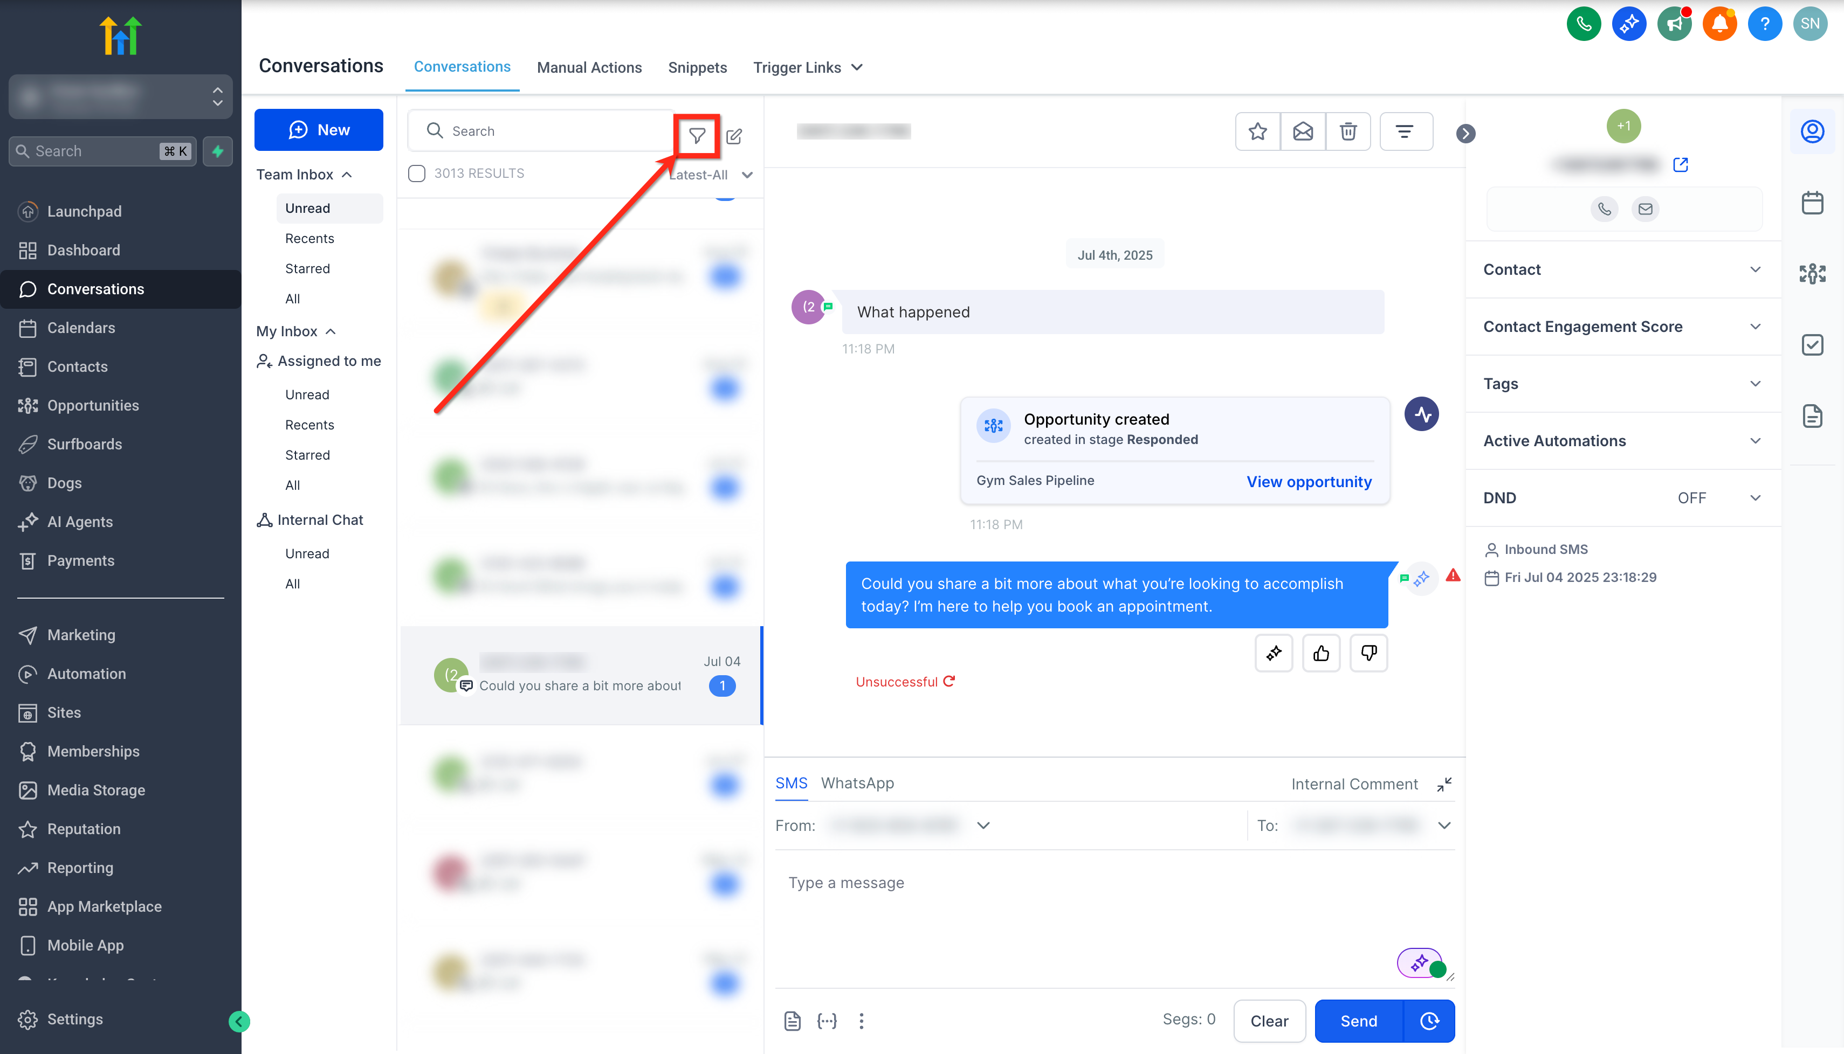1844x1054 pixels.
Task: Switch to the Manual Actions tab
Action: tap(589, 67)
